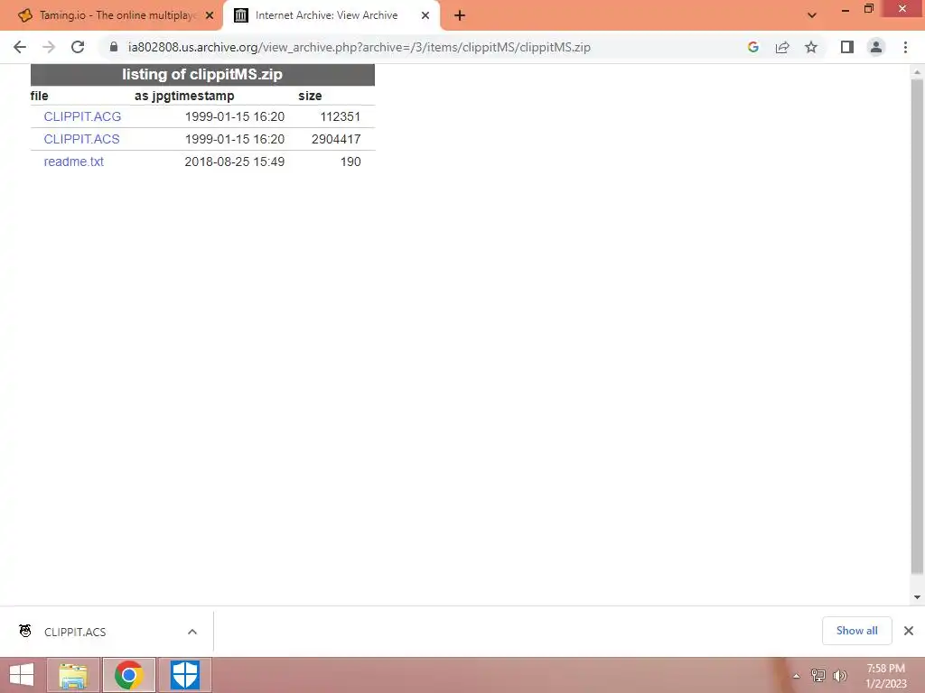
Task: Open downloaded CLIPPIT.ACS from download bar
Action: [x=75, y=632]
